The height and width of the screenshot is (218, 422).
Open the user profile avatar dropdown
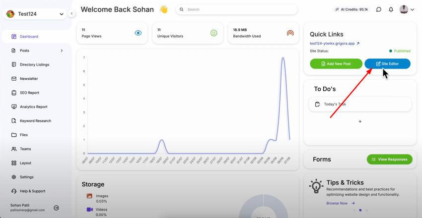[x=407, y=9]
